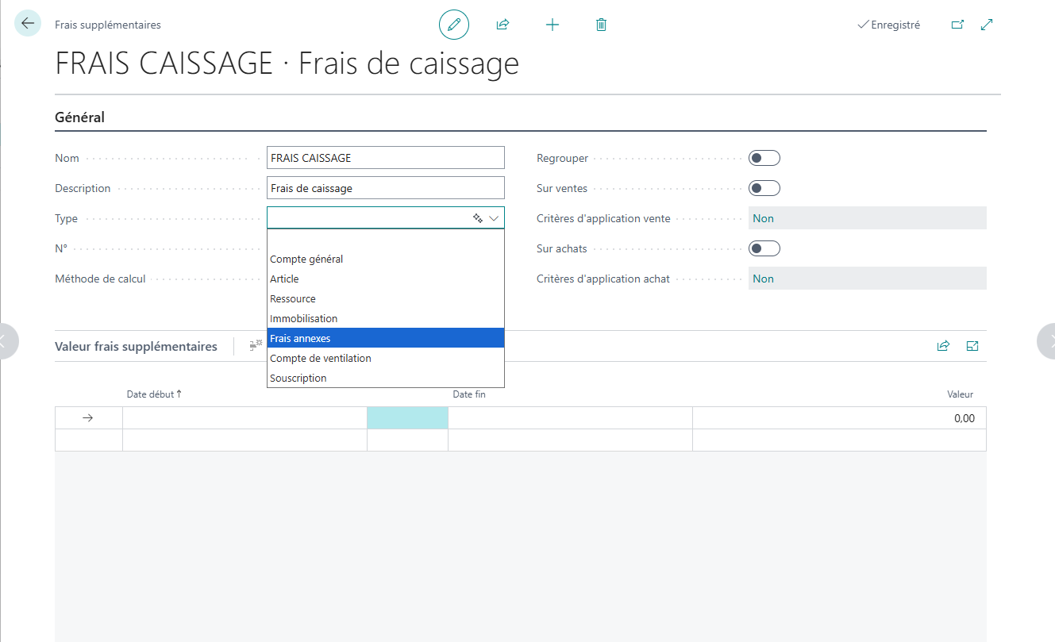Expand the page to full screen
1055x642 pixels.
click(x=987, y=25)
